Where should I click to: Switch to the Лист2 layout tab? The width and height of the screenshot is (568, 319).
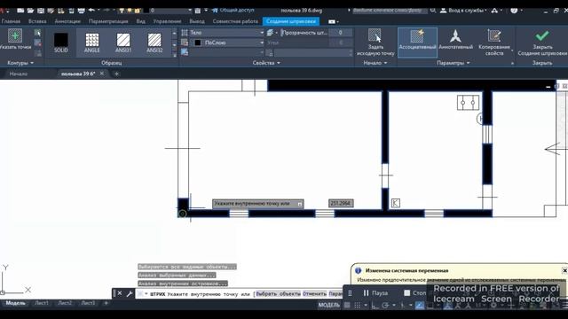pos(65,303)
